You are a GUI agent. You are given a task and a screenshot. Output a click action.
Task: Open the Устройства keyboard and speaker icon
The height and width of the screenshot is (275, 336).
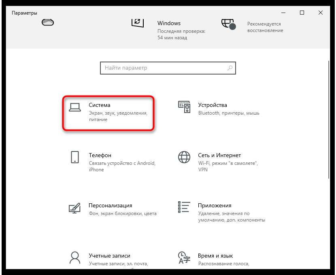click(184, 107)
